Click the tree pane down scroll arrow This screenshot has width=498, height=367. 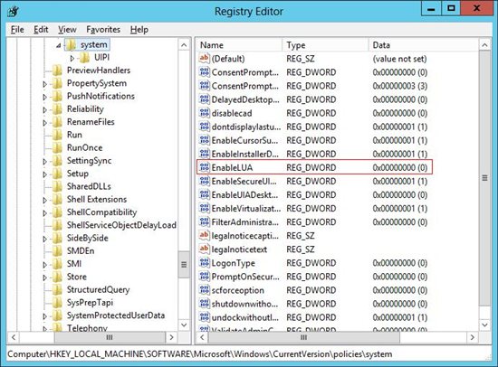point(184,325)
